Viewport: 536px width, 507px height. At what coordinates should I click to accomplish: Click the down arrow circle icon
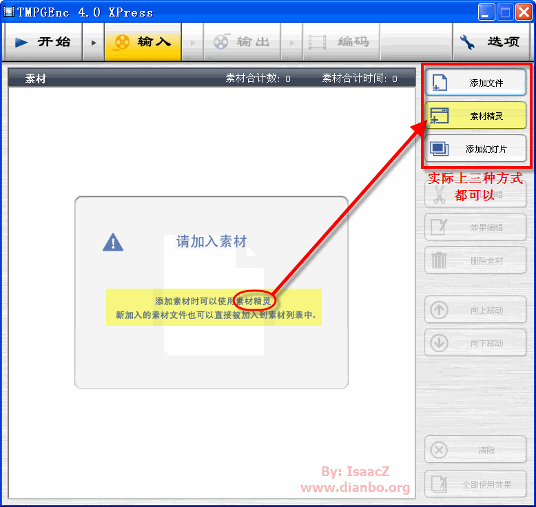click(x=440, y=343)
